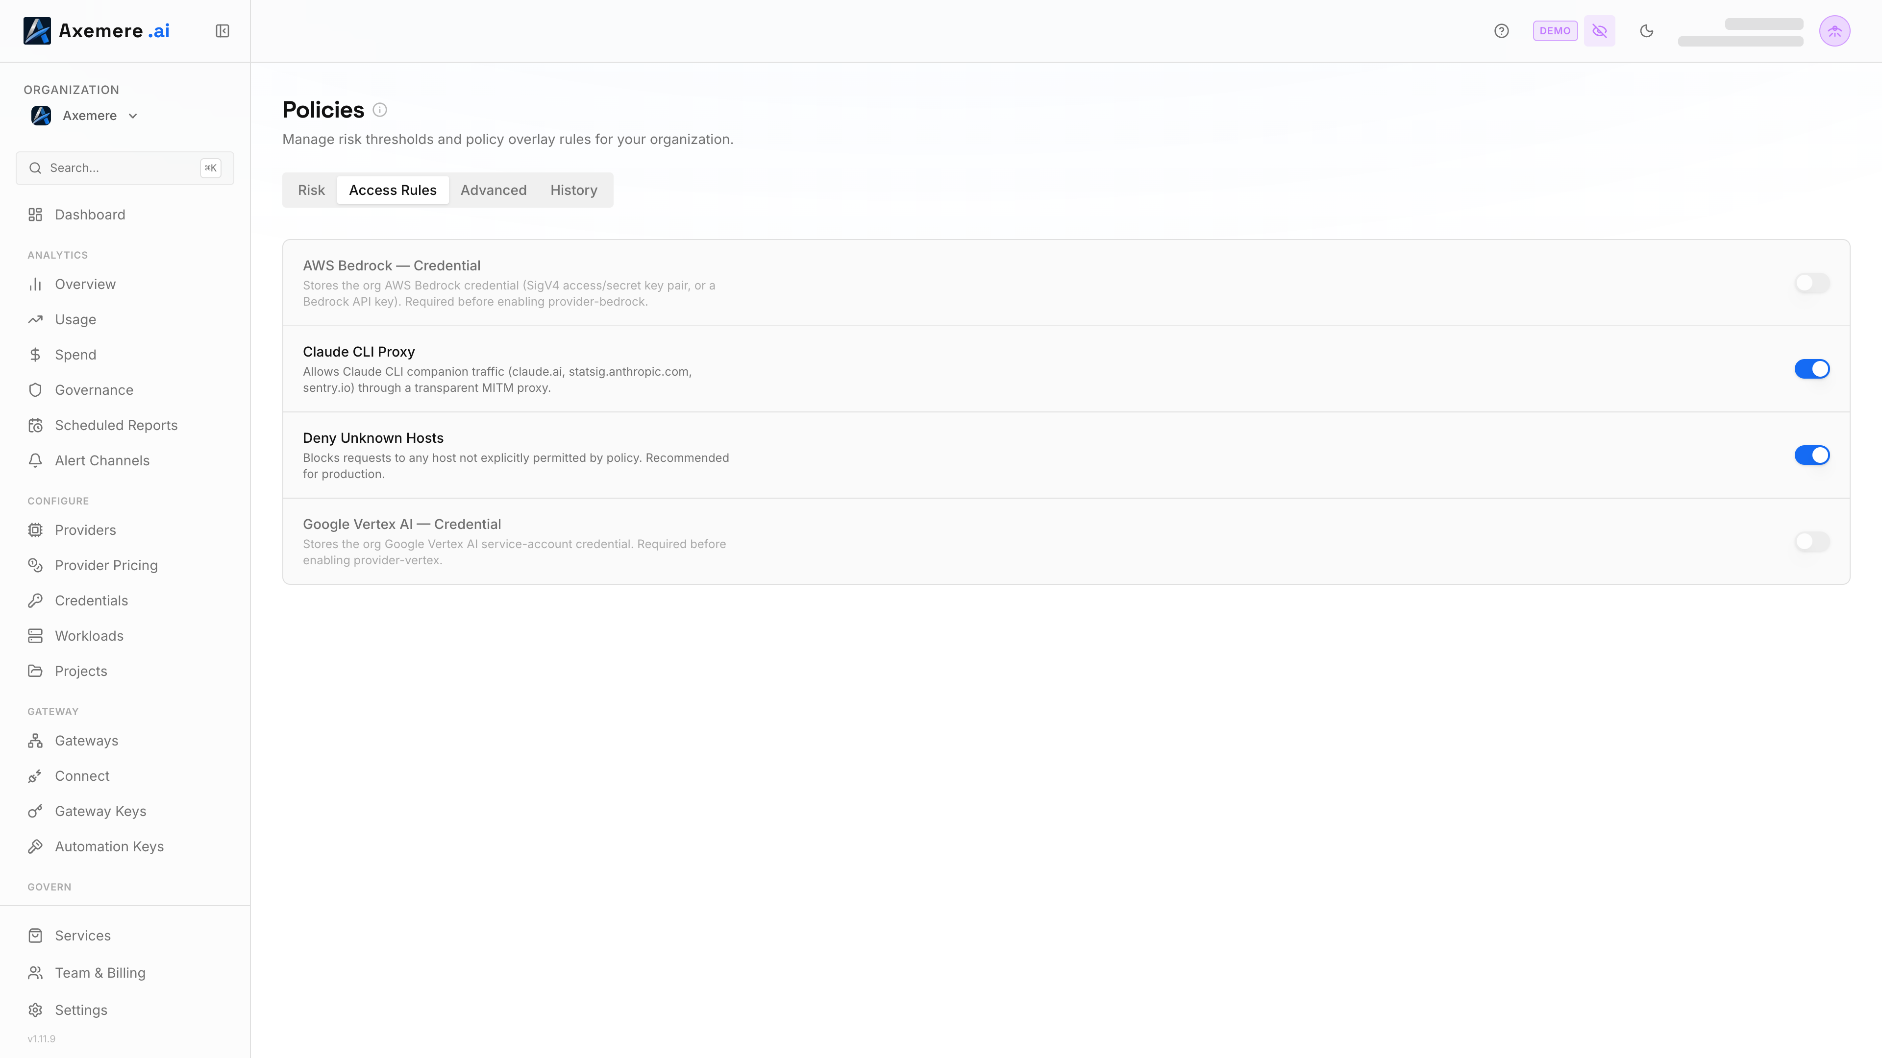Click the Claude CLI Proxy title
The width and height of the screenshot is (1882, 1058).
pos(359,352)
